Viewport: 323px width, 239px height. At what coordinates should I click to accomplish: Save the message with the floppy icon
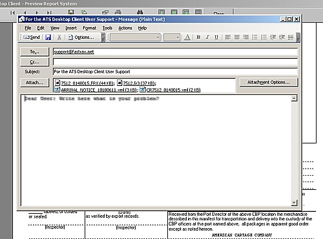coord(48,37)
